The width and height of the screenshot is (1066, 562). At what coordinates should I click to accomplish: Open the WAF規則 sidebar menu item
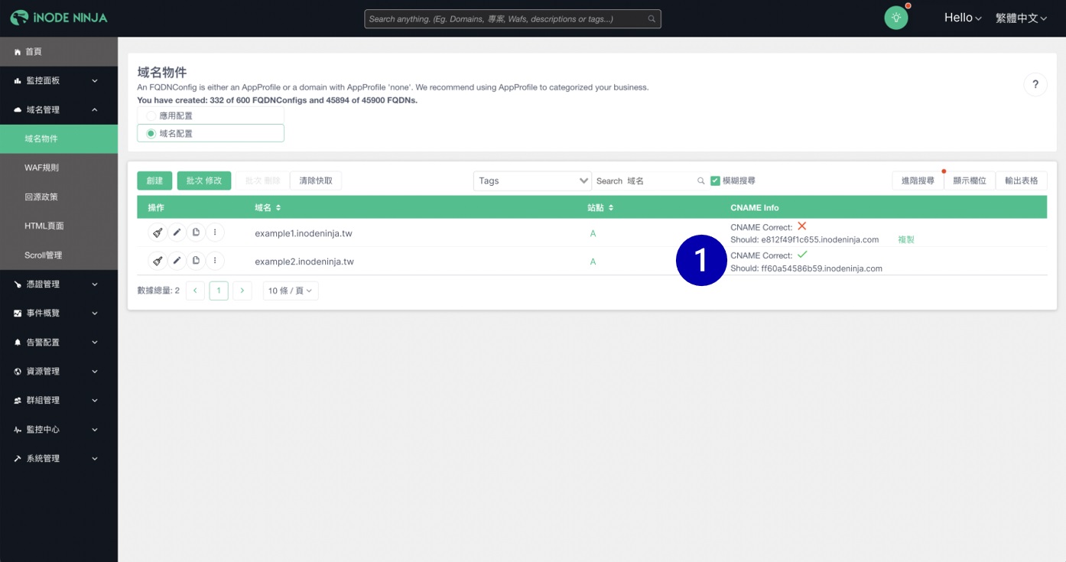(42, 168)
